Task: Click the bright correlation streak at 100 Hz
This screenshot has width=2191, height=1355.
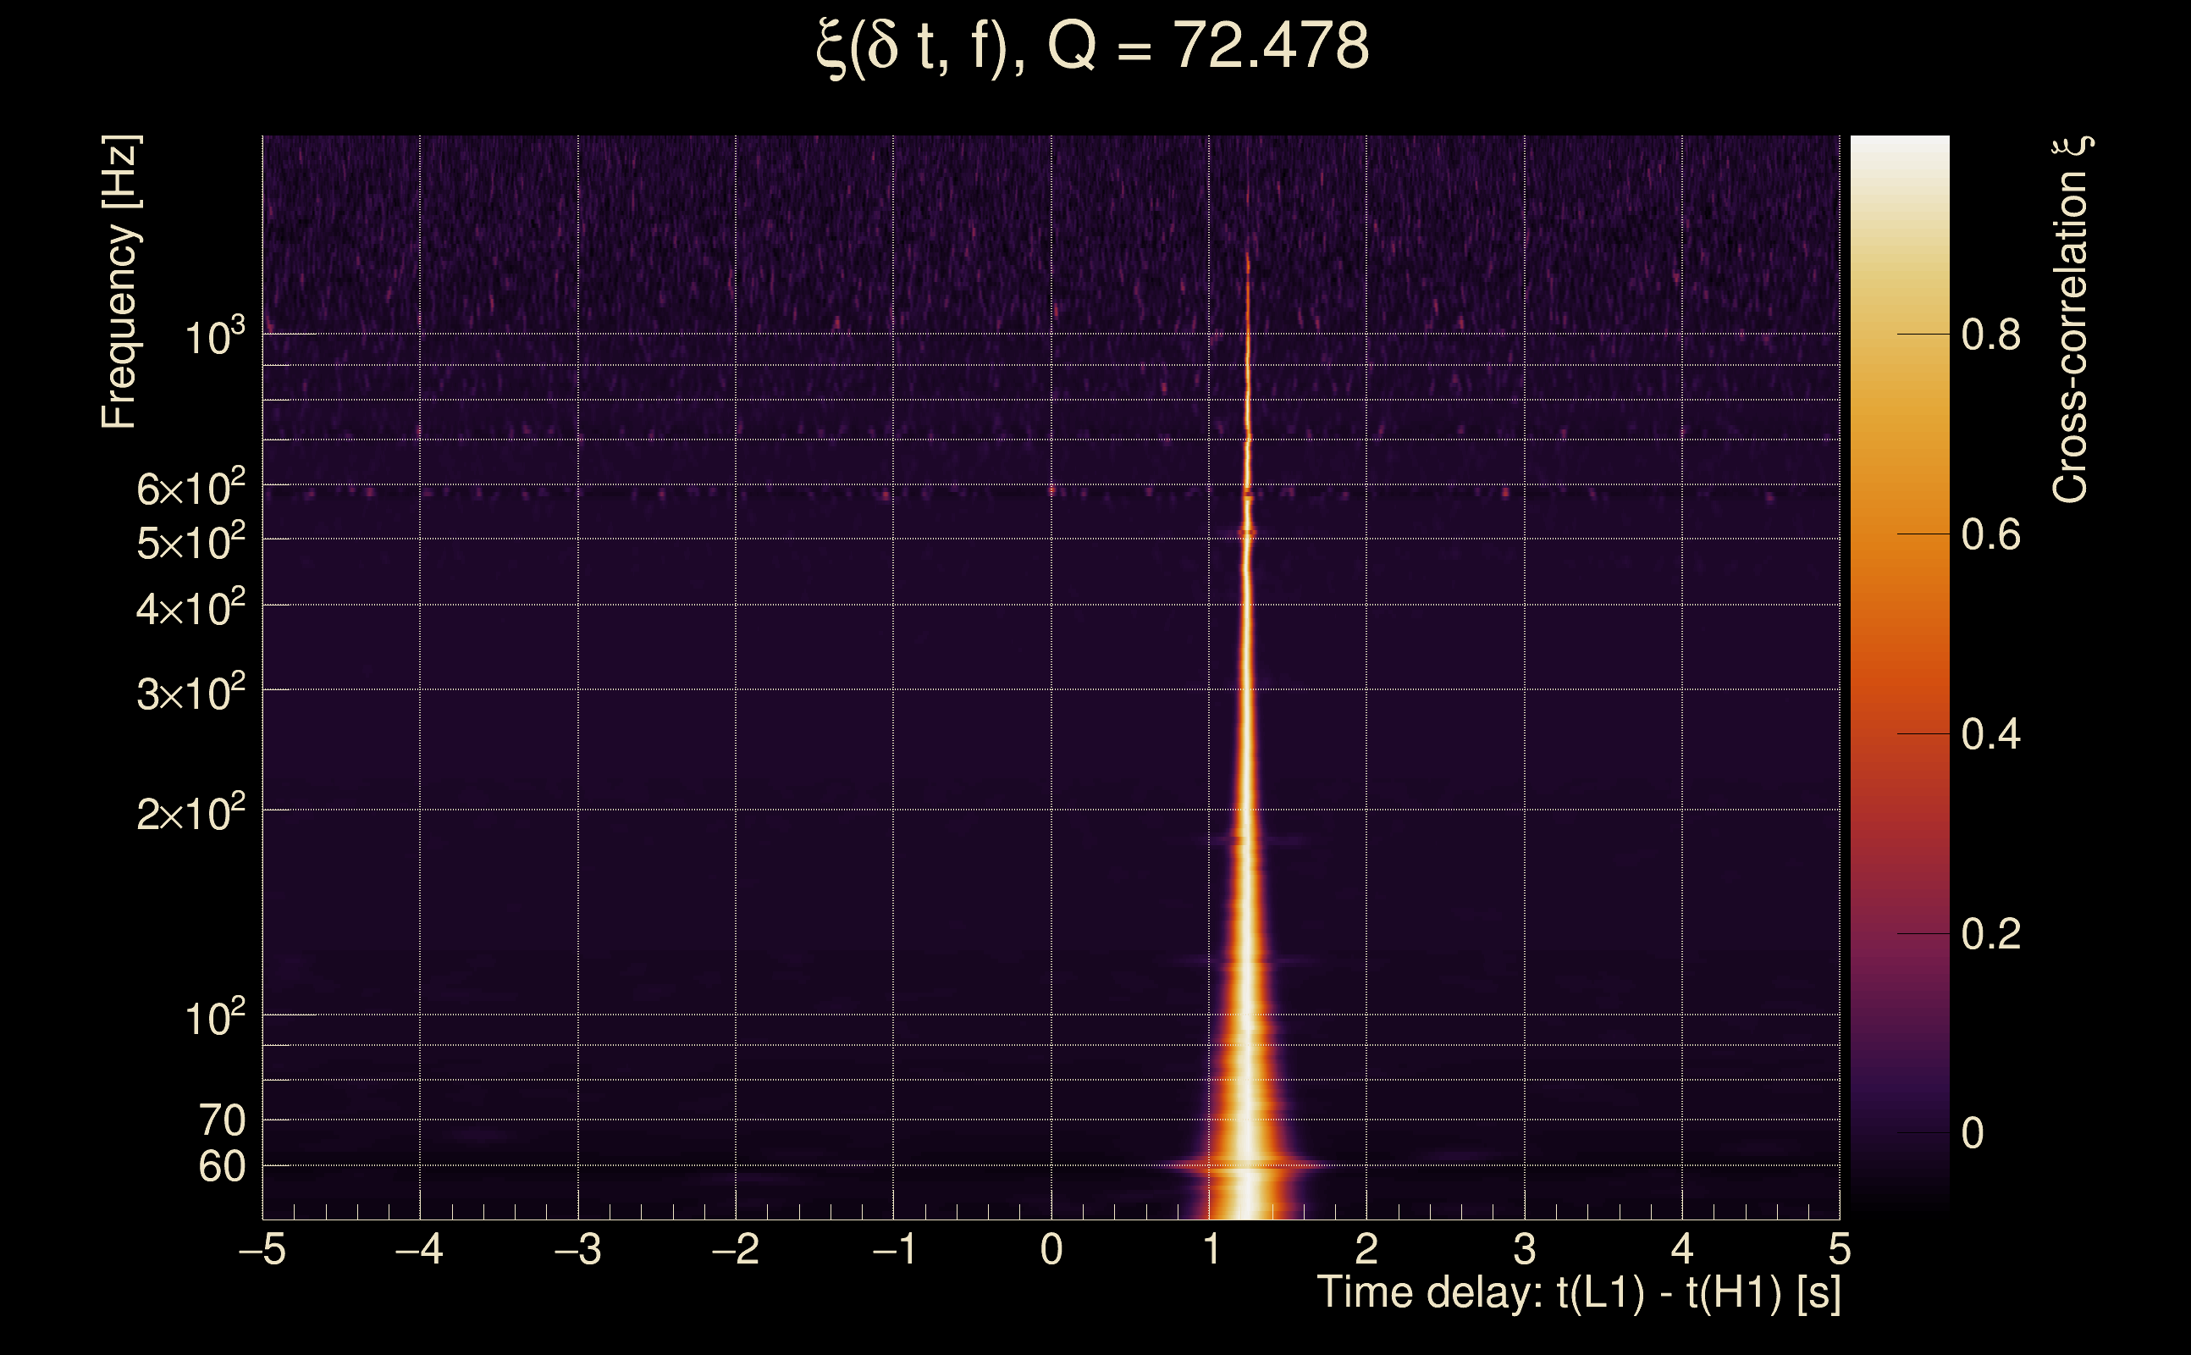Action: point(1247,1015)
